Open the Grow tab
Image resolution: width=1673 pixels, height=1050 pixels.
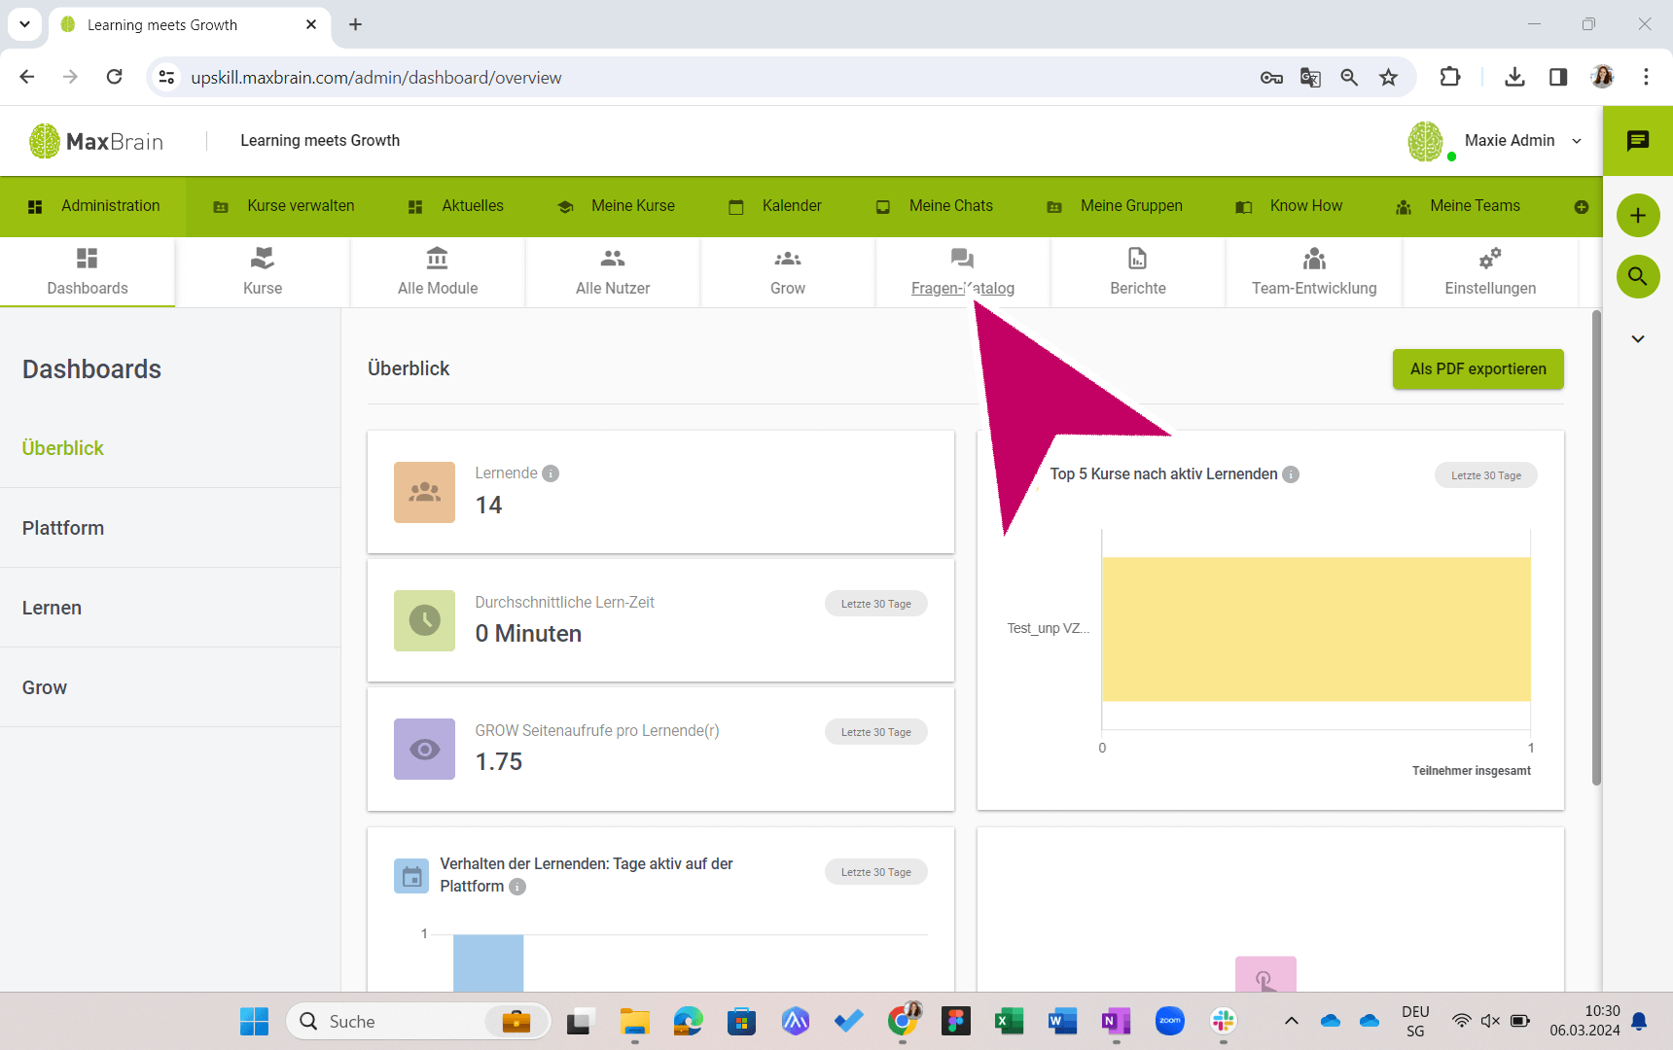point(788,272)
